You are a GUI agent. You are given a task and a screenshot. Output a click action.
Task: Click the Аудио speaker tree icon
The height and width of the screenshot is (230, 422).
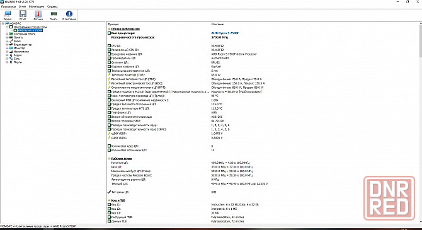click(11, 55)
